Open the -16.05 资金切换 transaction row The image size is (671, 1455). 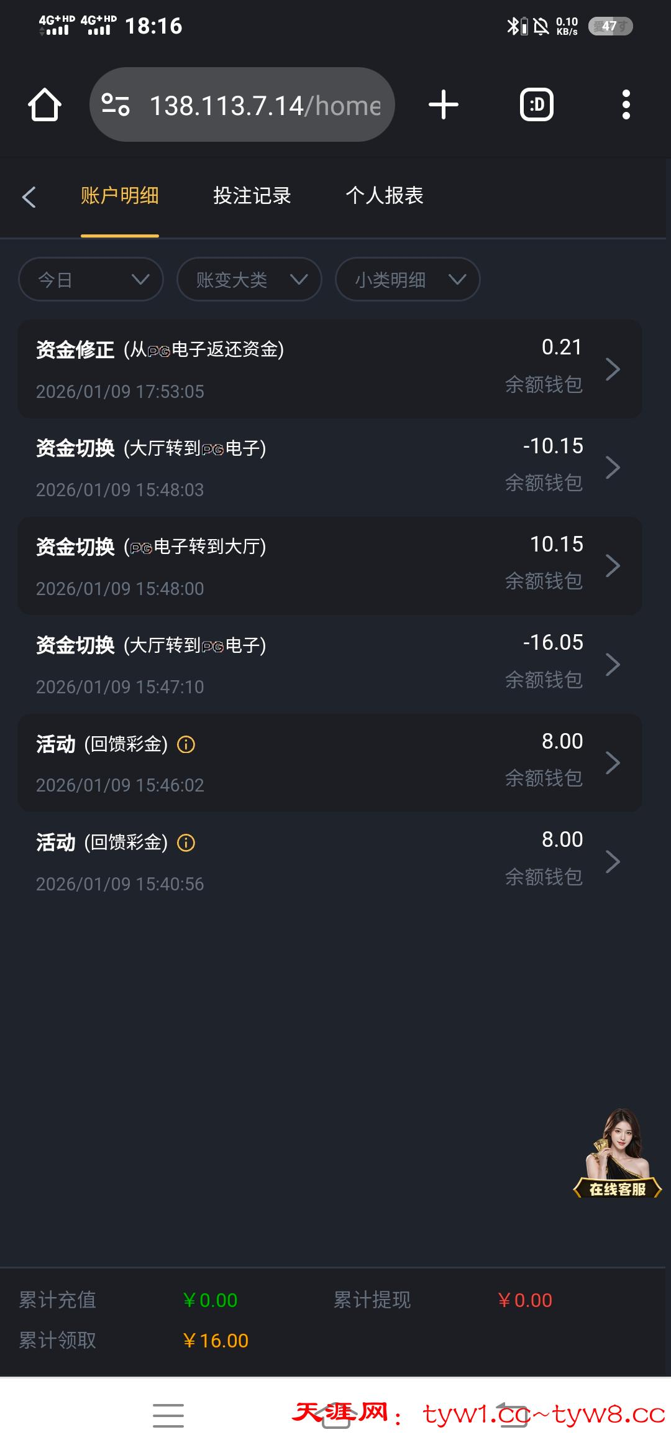329,664
